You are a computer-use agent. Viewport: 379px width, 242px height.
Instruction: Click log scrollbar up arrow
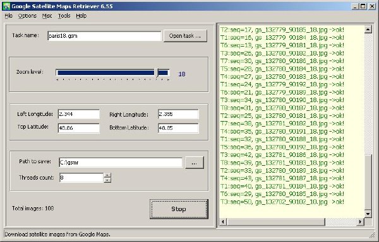click(x=368, y=30)
